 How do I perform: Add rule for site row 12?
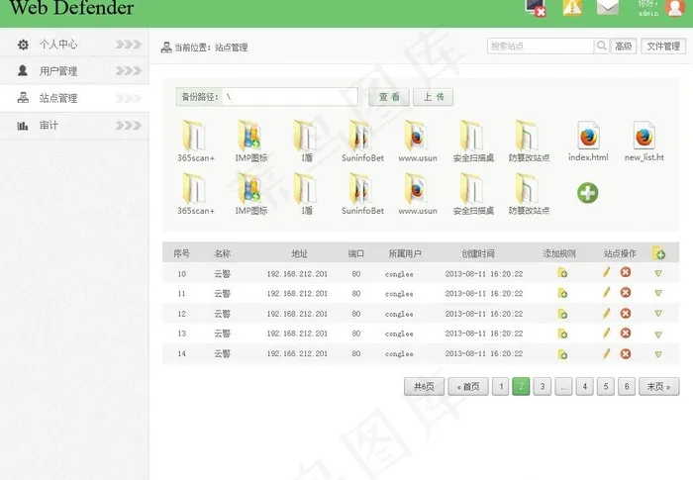click(562, 315)
